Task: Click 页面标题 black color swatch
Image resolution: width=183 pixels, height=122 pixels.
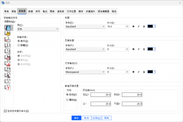Action: click(150, 49)
